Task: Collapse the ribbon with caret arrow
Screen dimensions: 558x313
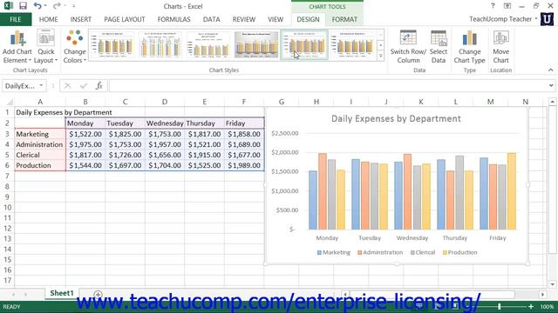Action: tap(550, 70)
